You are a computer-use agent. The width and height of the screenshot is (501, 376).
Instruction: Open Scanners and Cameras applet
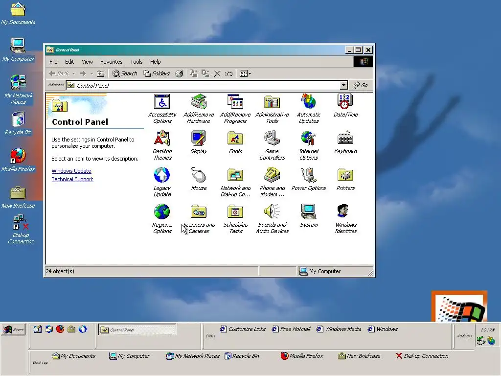(199, 219)
